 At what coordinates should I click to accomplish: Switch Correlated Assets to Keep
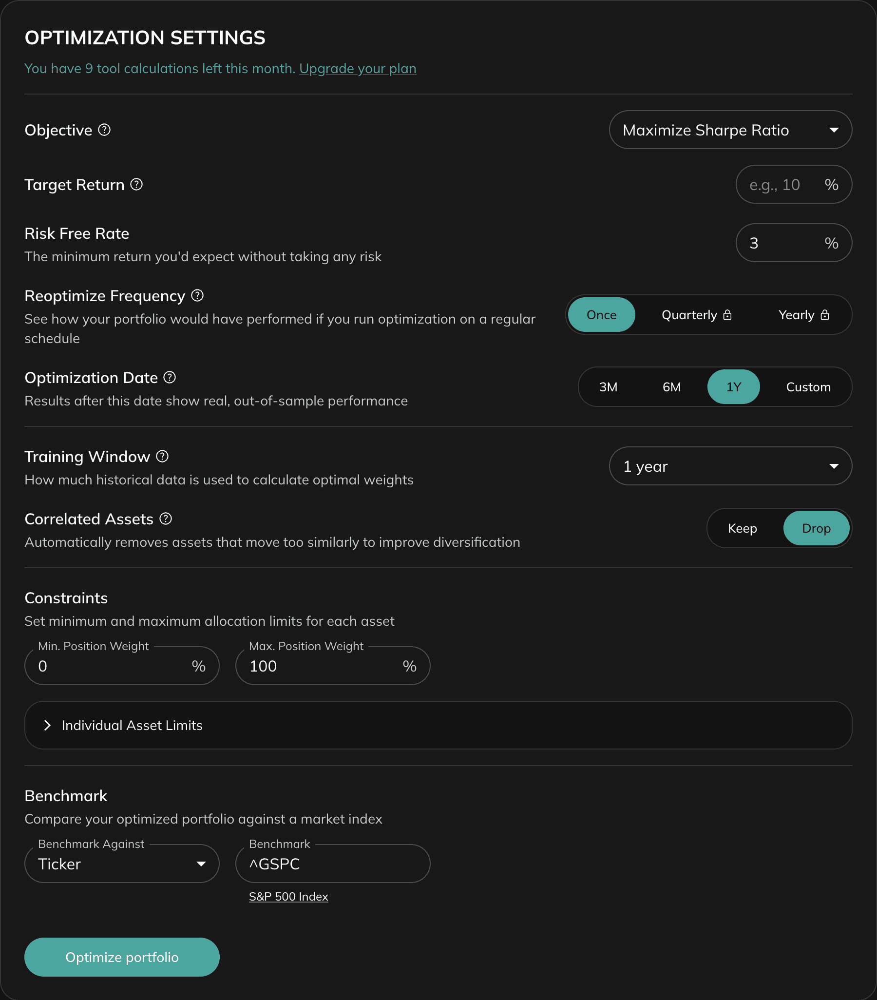coord(743,528)
